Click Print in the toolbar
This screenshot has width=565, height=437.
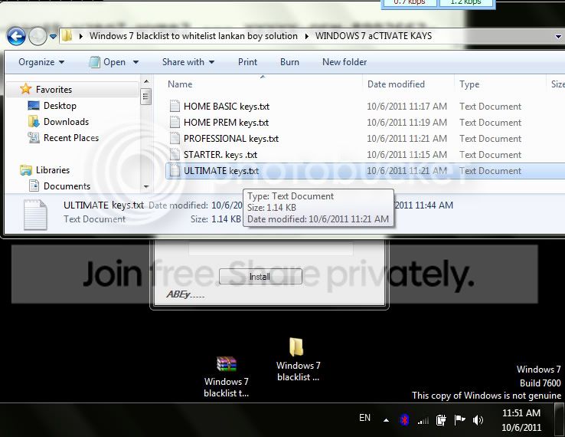pos(247,62)
